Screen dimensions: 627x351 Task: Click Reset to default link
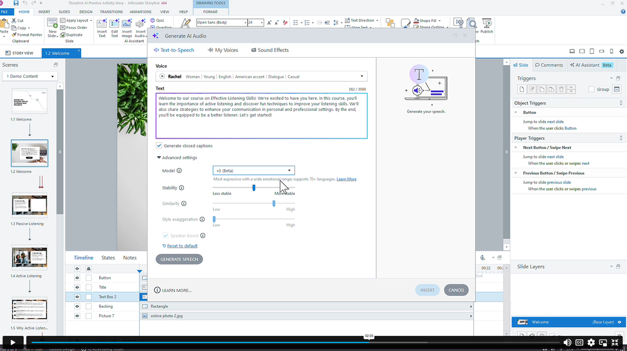pos(182,246)
